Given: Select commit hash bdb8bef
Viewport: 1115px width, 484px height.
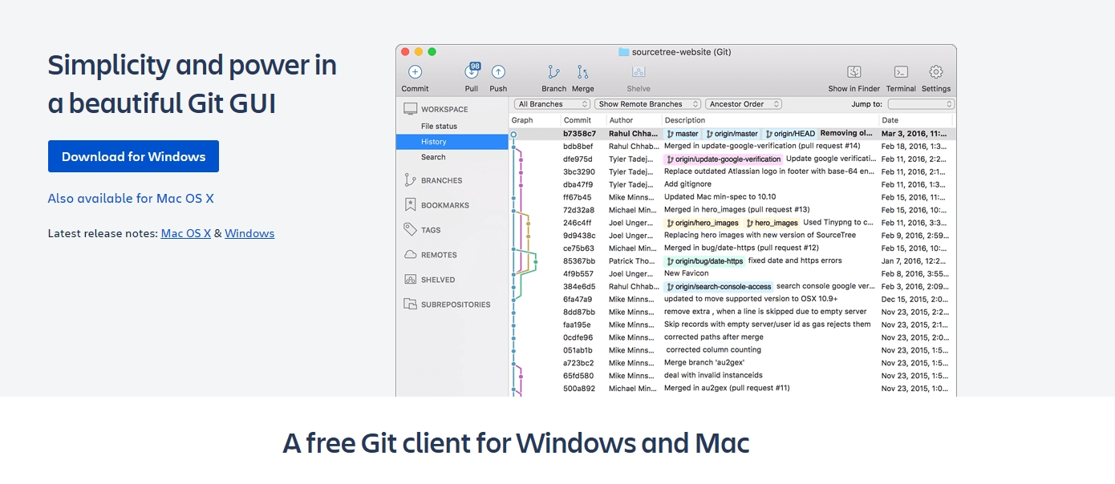Looking at the screenshot, I should 578,147.
